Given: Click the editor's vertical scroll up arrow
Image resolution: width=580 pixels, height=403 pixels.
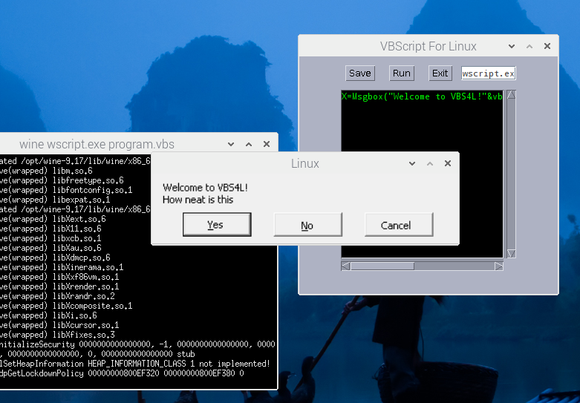Looking at the screenshot, I should (x=511, y=95).
